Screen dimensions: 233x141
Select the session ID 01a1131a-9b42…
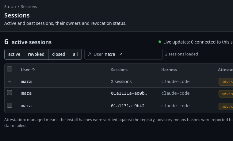129,106
